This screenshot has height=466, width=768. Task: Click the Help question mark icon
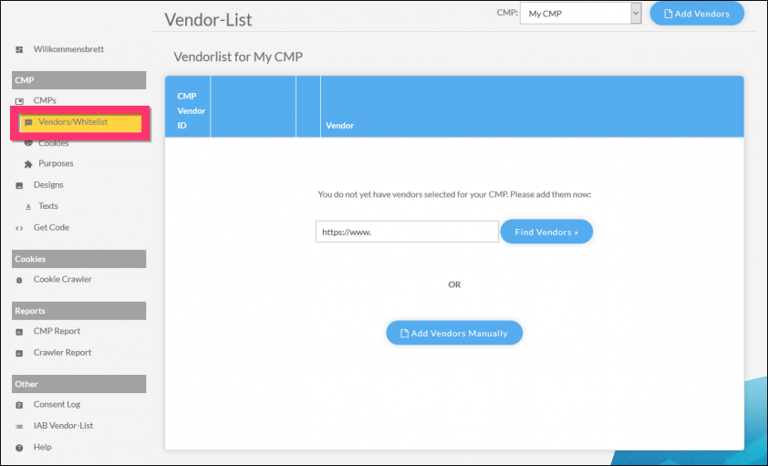(19, 448)
